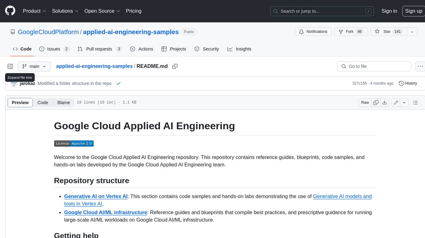
Task: Click Pull requests counter 3
Action: click(119, 49)
